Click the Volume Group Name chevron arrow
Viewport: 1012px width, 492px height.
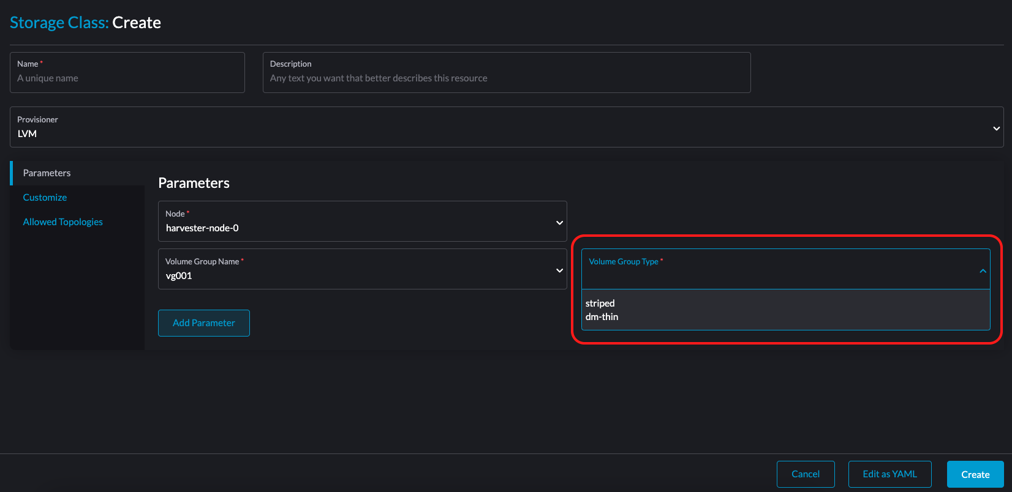[559, 270]
